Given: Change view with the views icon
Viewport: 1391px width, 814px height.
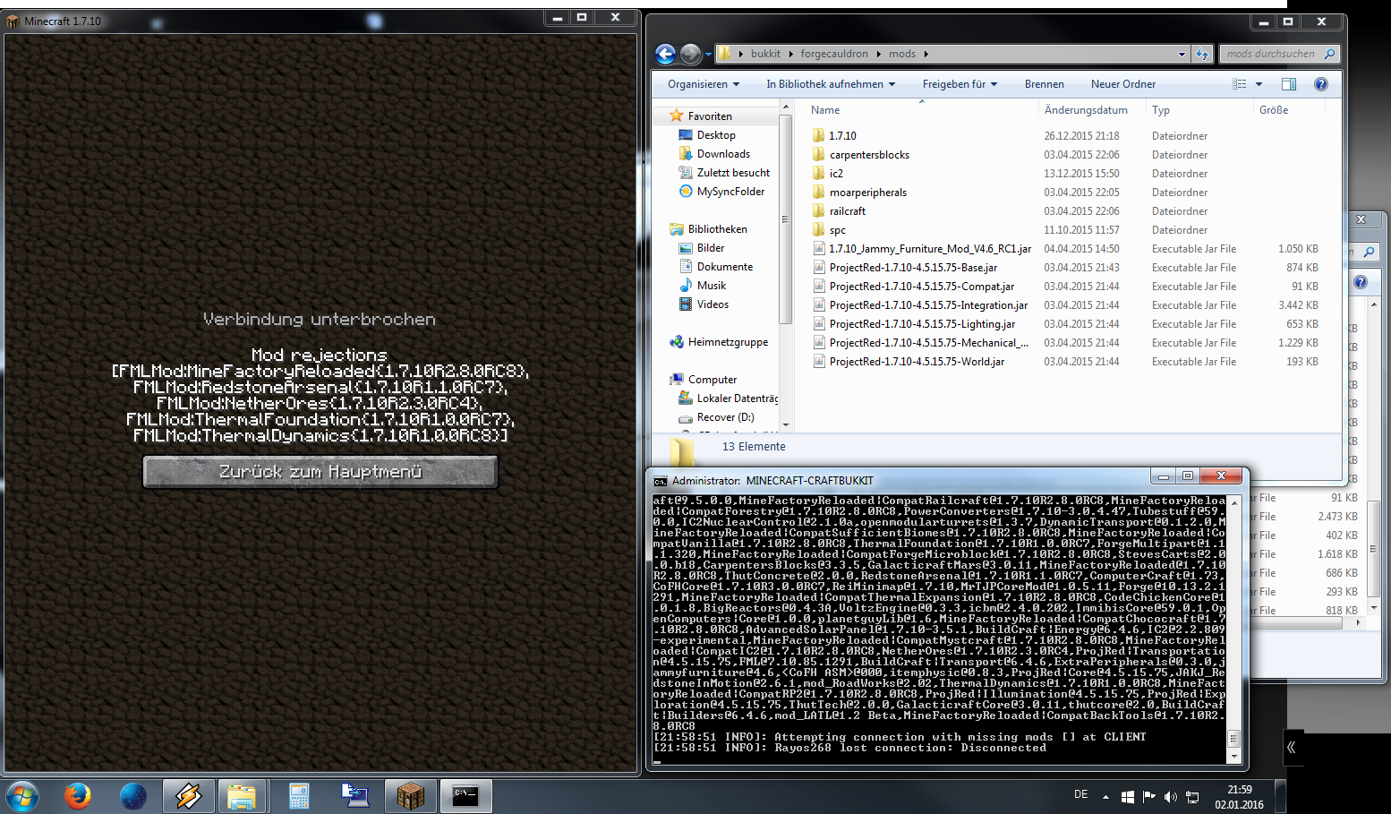Looking at the screenshot, I should tap(1240, 84).
